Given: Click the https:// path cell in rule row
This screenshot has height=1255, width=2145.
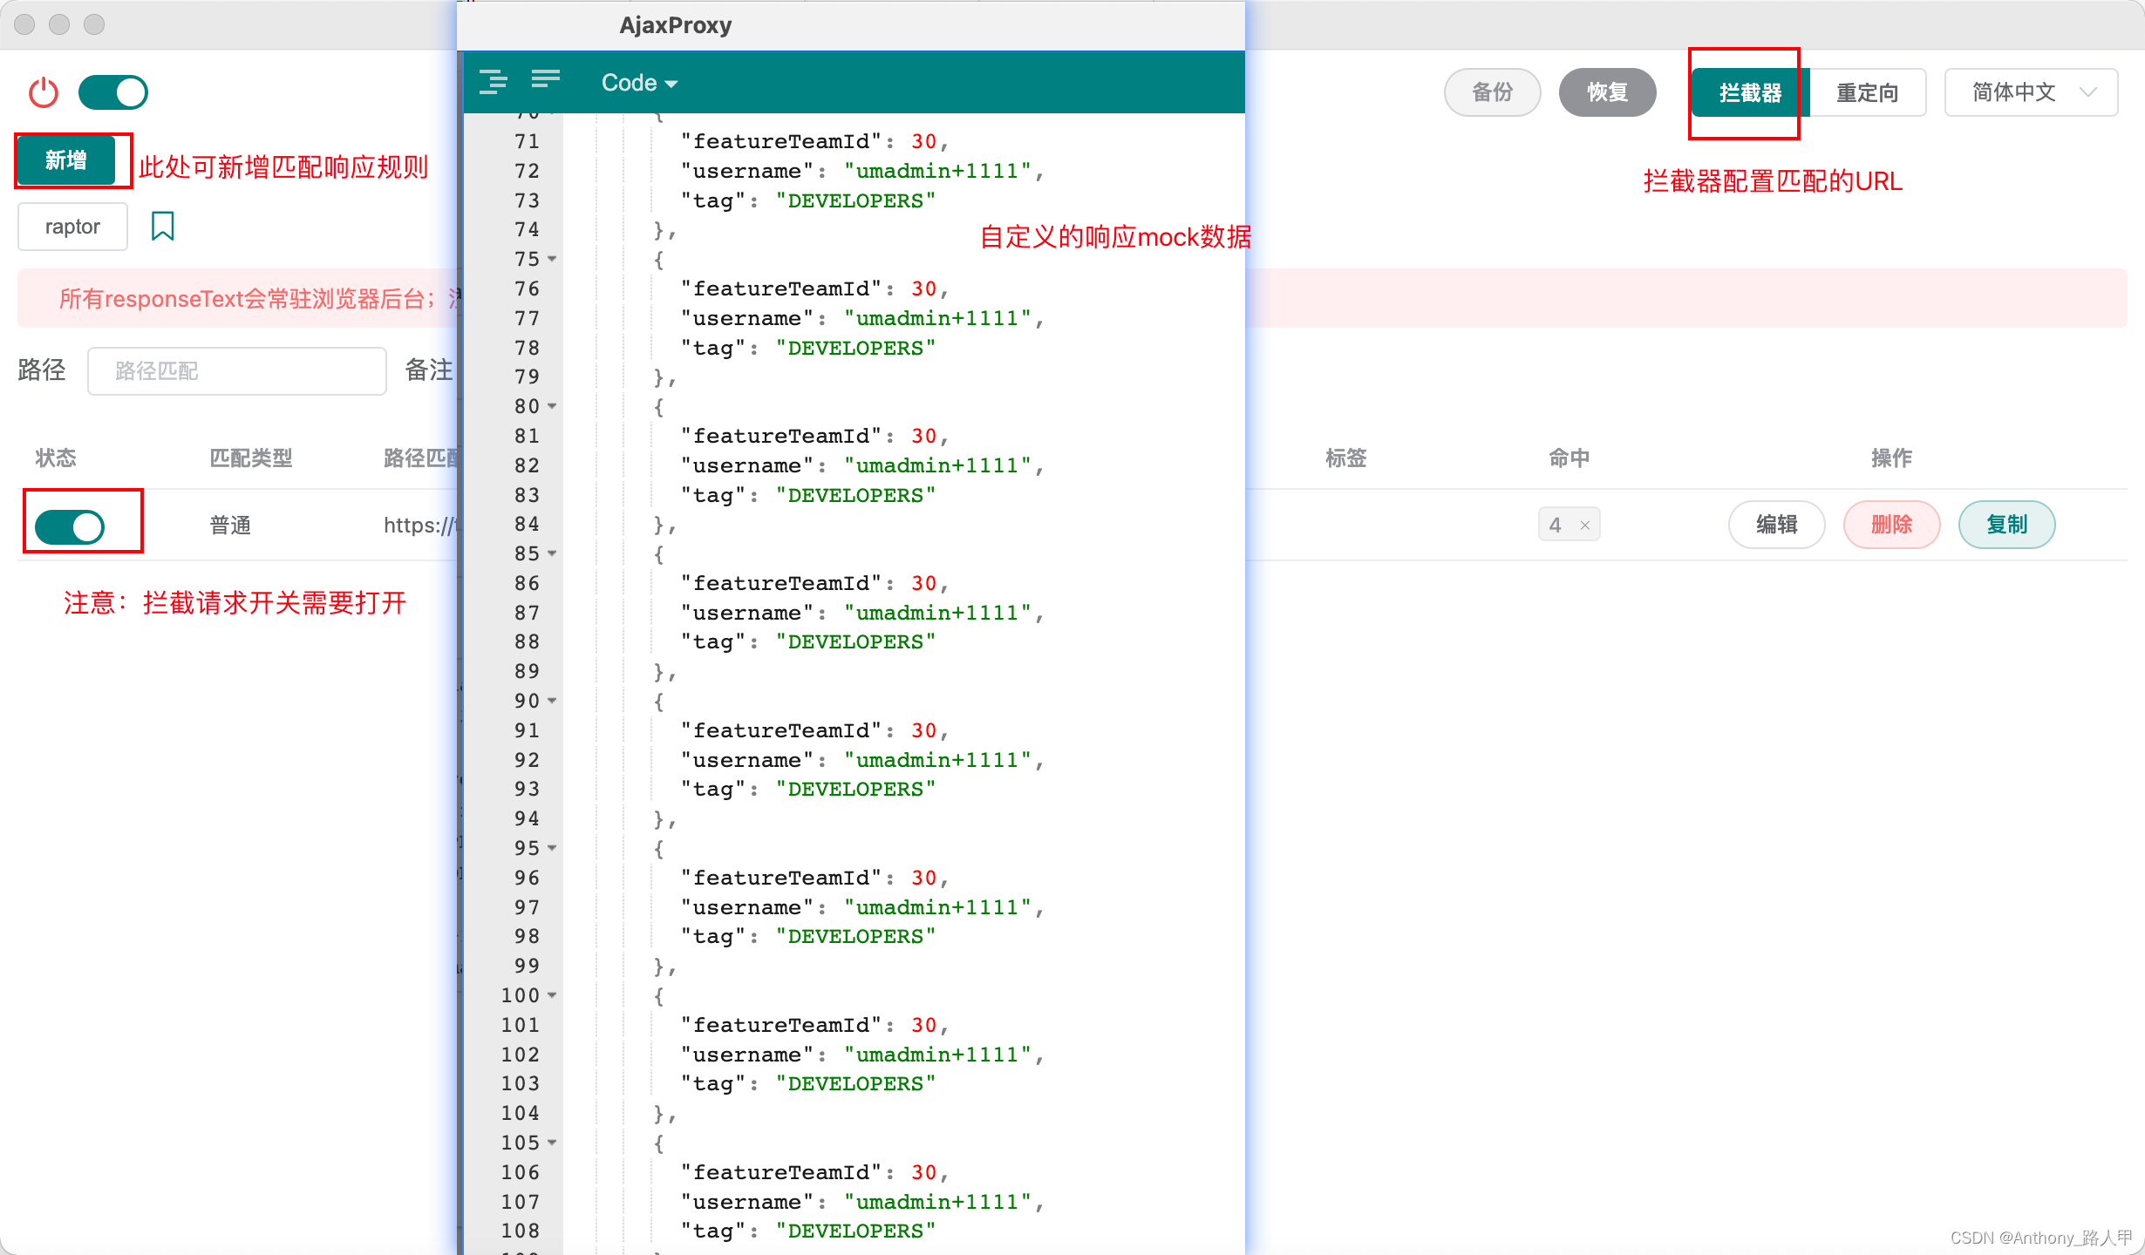Looking at the screenshot, I should tap(420, 526).
